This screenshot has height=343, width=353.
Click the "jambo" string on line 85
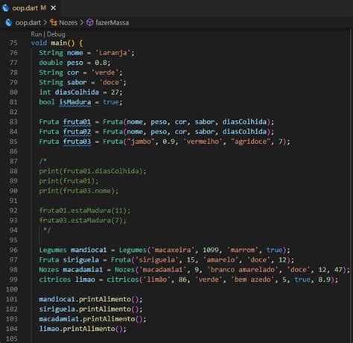[x=141, y=142]
